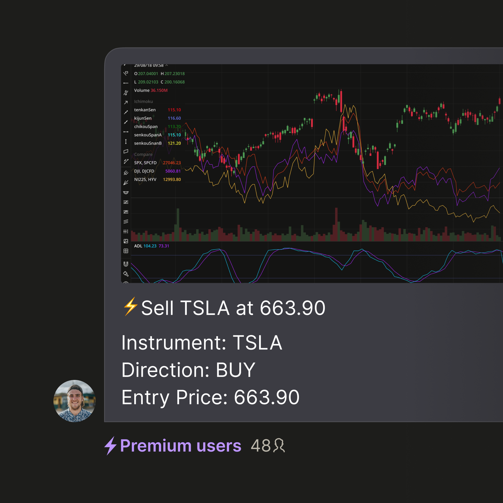The width and height of the screenshot is (503, 503).
Task: Click the Ichimoku indicator heading
Action: tap(143, 101)
